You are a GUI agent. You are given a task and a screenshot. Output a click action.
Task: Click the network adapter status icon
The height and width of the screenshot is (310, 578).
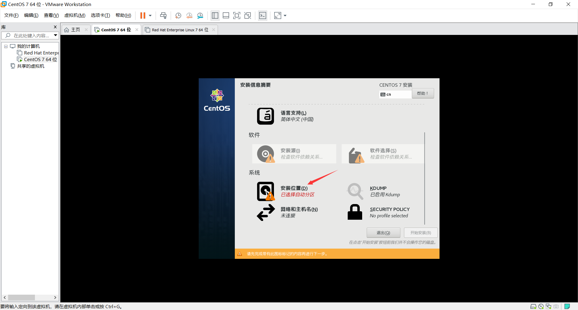548,307
